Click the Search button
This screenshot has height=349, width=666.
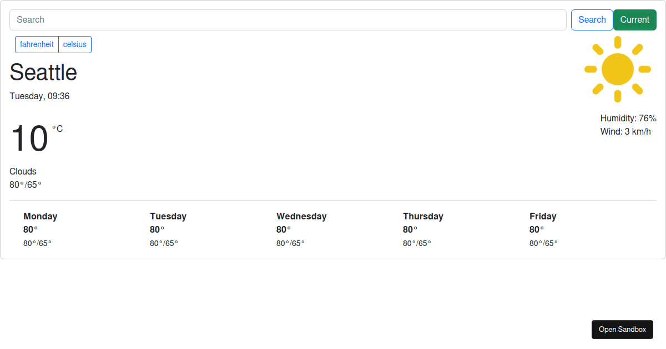(x=592, y=19)
